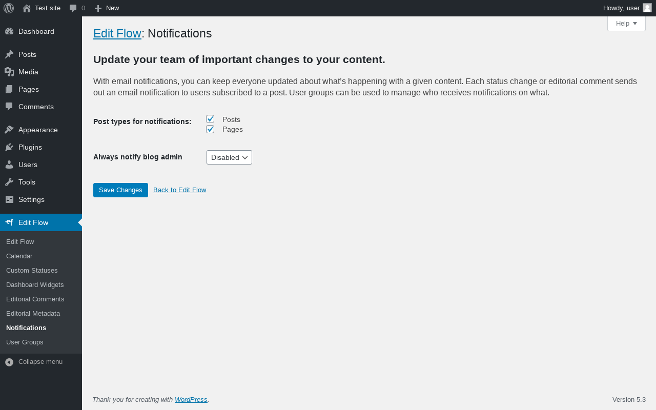Viewport: 656px width, 410px height.
Task: Click the plus New icon
Action: 98,8
